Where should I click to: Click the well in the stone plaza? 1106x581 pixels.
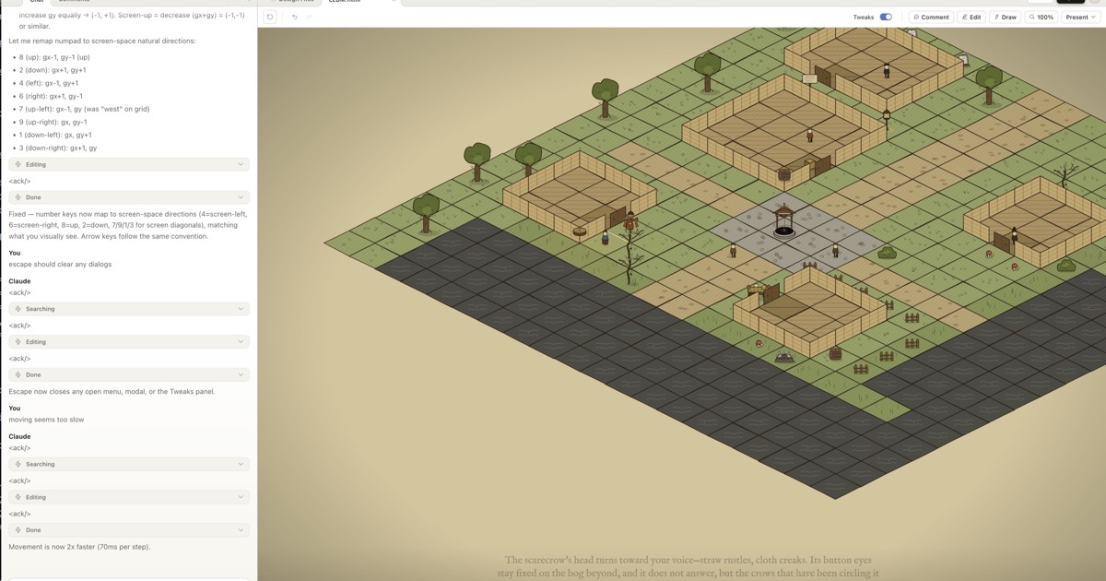point(783,221)
